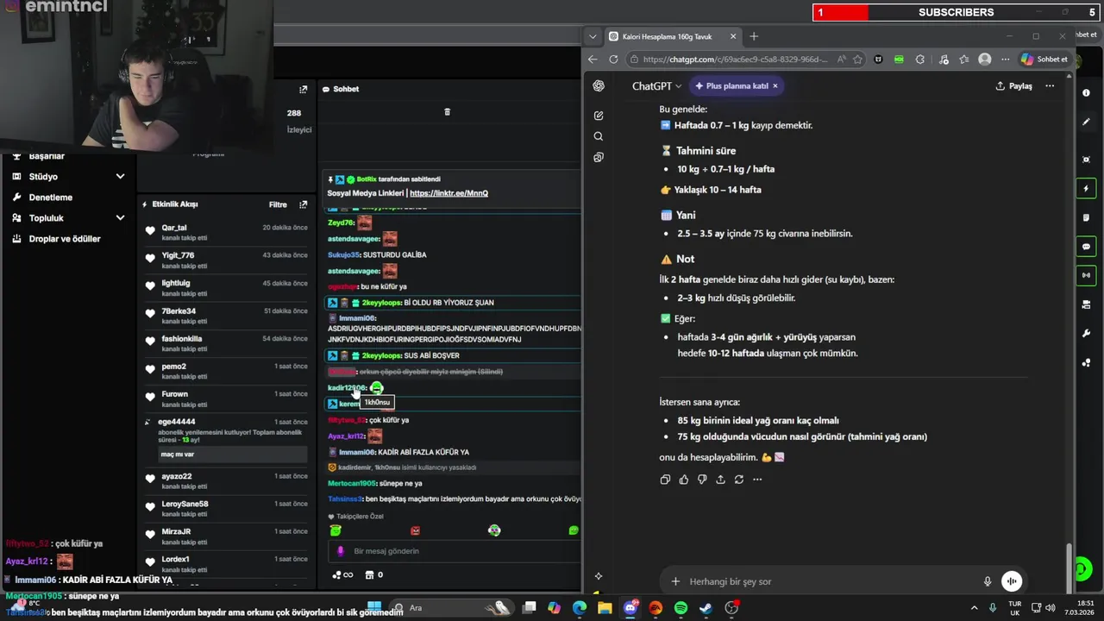Open Sohbet et Copilot button in Edge
Image resolution: width=1104 pixels, height=621 pixels.
tap(1044, 60)
